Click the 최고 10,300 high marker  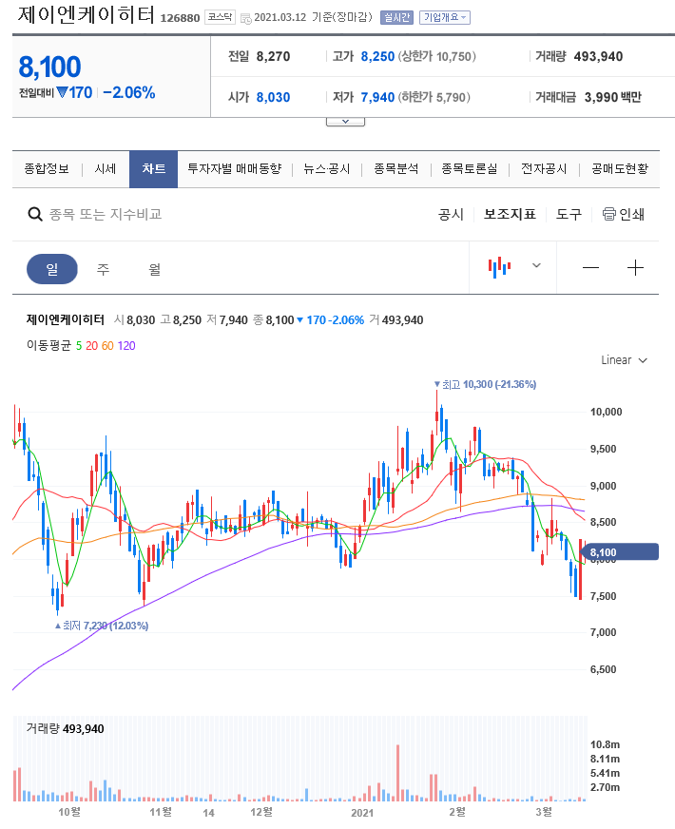coord(485,384)
